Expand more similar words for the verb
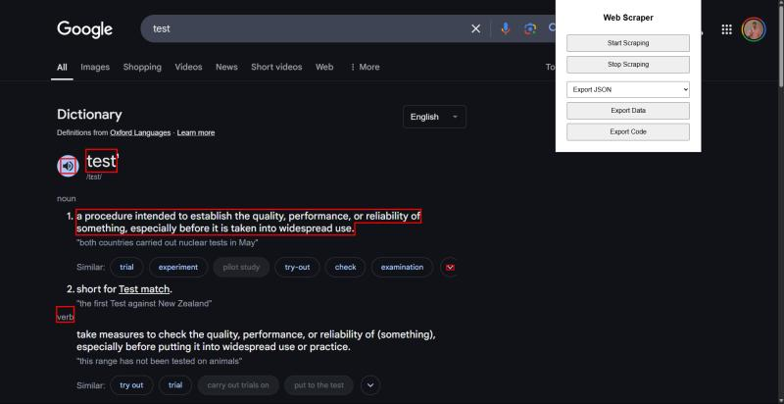 click(370, 385)
